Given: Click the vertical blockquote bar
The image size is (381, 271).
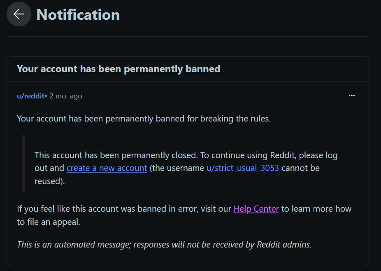Looking at the screenshot, I should point(23,163).
